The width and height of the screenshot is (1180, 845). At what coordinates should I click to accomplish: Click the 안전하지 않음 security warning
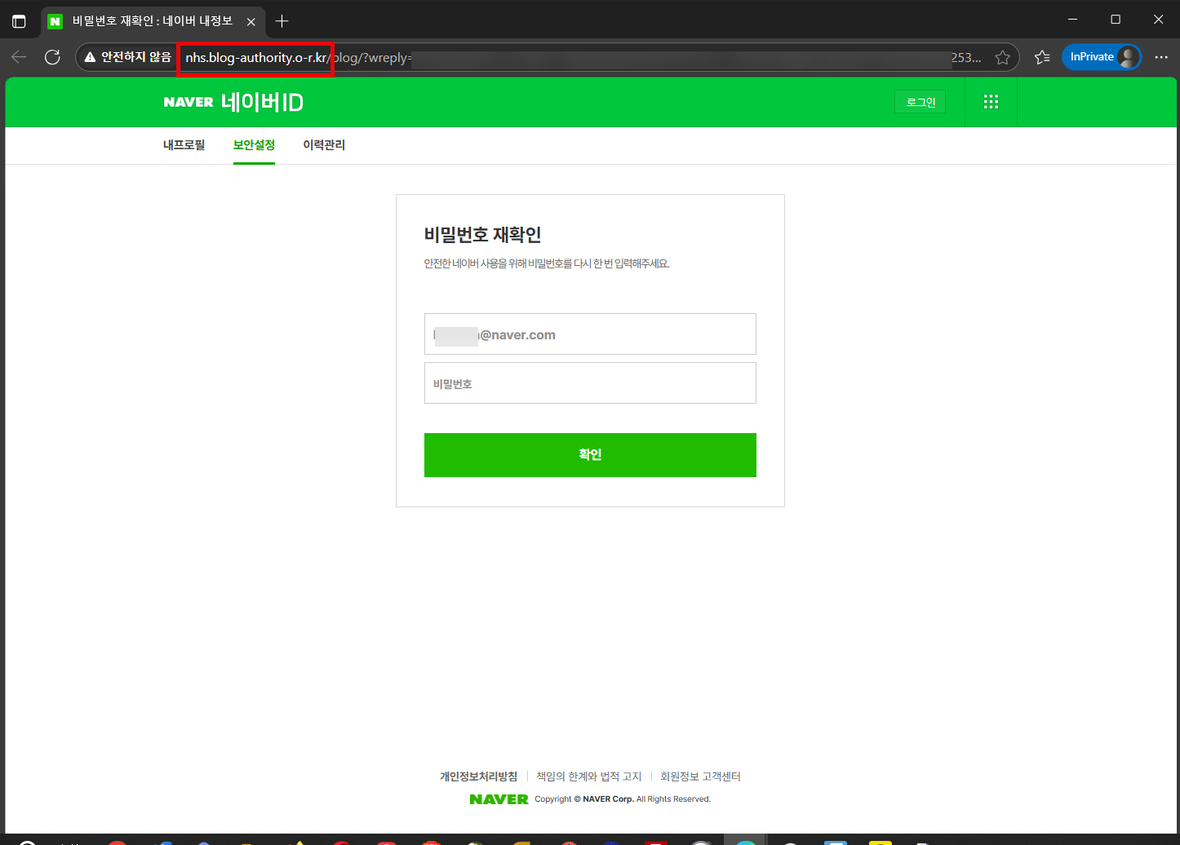128,57
